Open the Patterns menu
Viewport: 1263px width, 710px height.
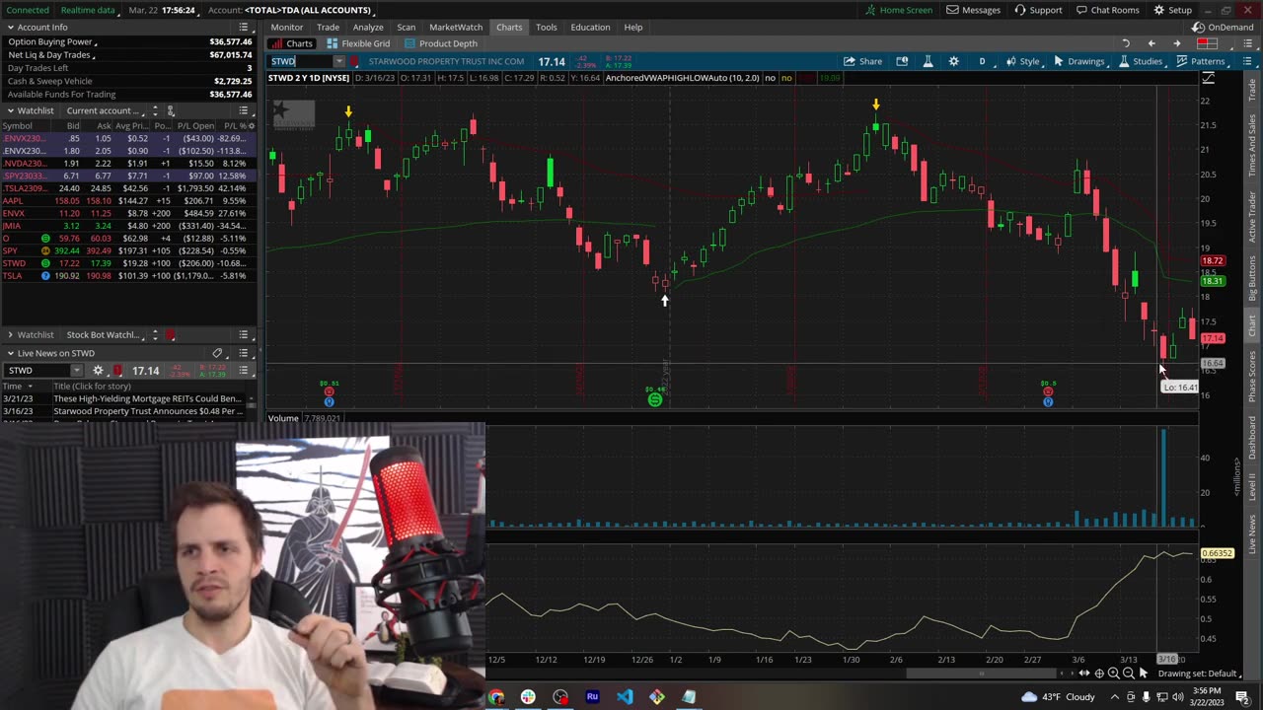click(1200, 61)
